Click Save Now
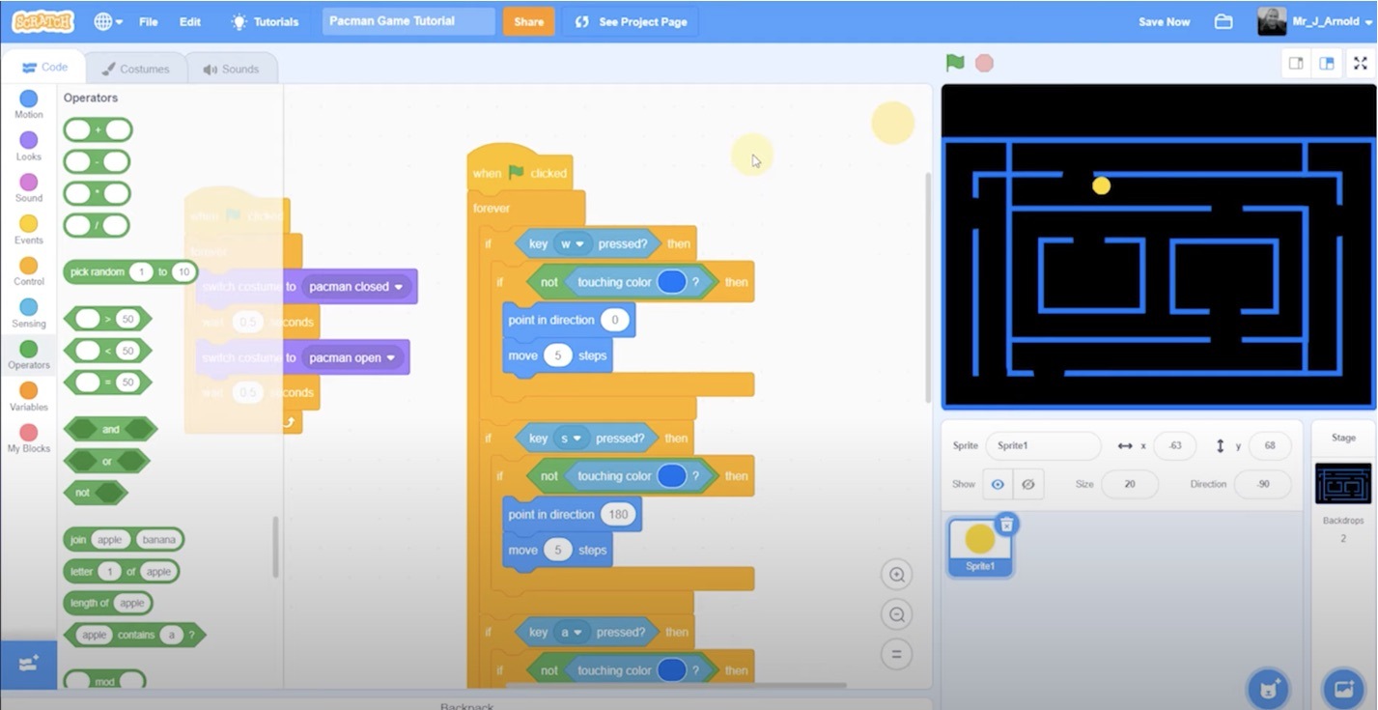 [1164, 21]
